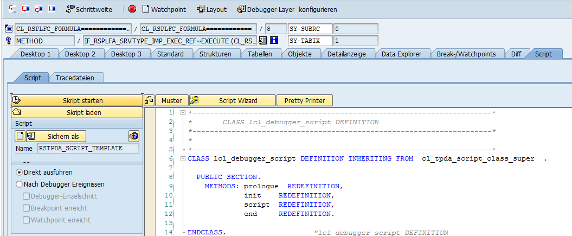Viewport: 572px width, 236px height.
Task: Click the Skript laden button
Action: pyautogui.click(x=76, y=112)
